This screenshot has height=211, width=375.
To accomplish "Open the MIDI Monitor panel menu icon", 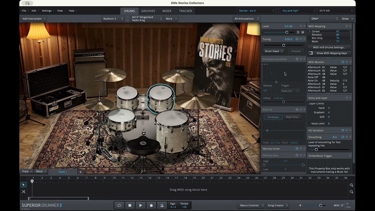I will coord(347,62).
